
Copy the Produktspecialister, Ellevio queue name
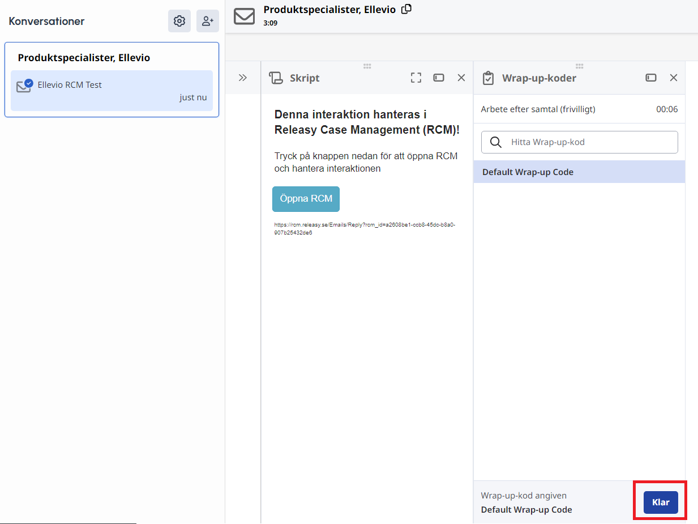coord(406,9)
